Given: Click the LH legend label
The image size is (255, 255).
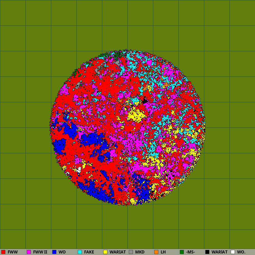Looking at the screenshot, I should coord(163,252).
